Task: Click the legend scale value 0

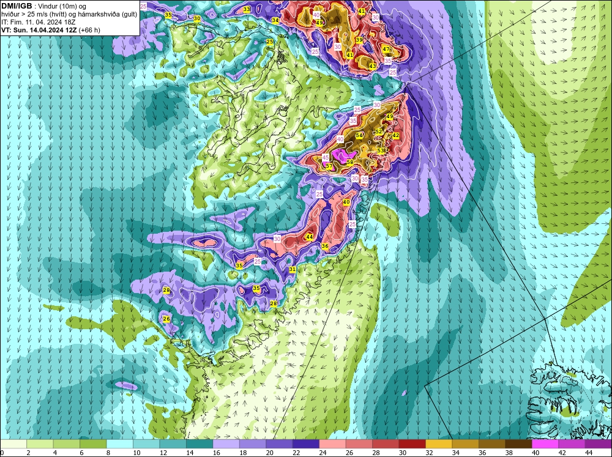Action: click(2, 453)
